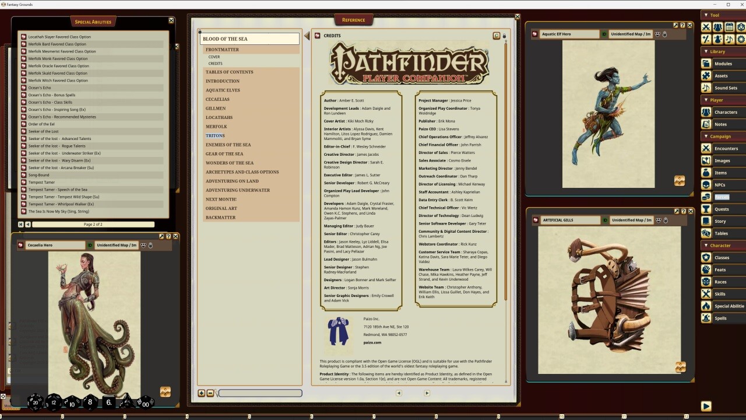Toggle ID identification on Aquatic Elf Hero window
Screen dimensions: 746x420
pyautogui.click(x=604, y=34)
